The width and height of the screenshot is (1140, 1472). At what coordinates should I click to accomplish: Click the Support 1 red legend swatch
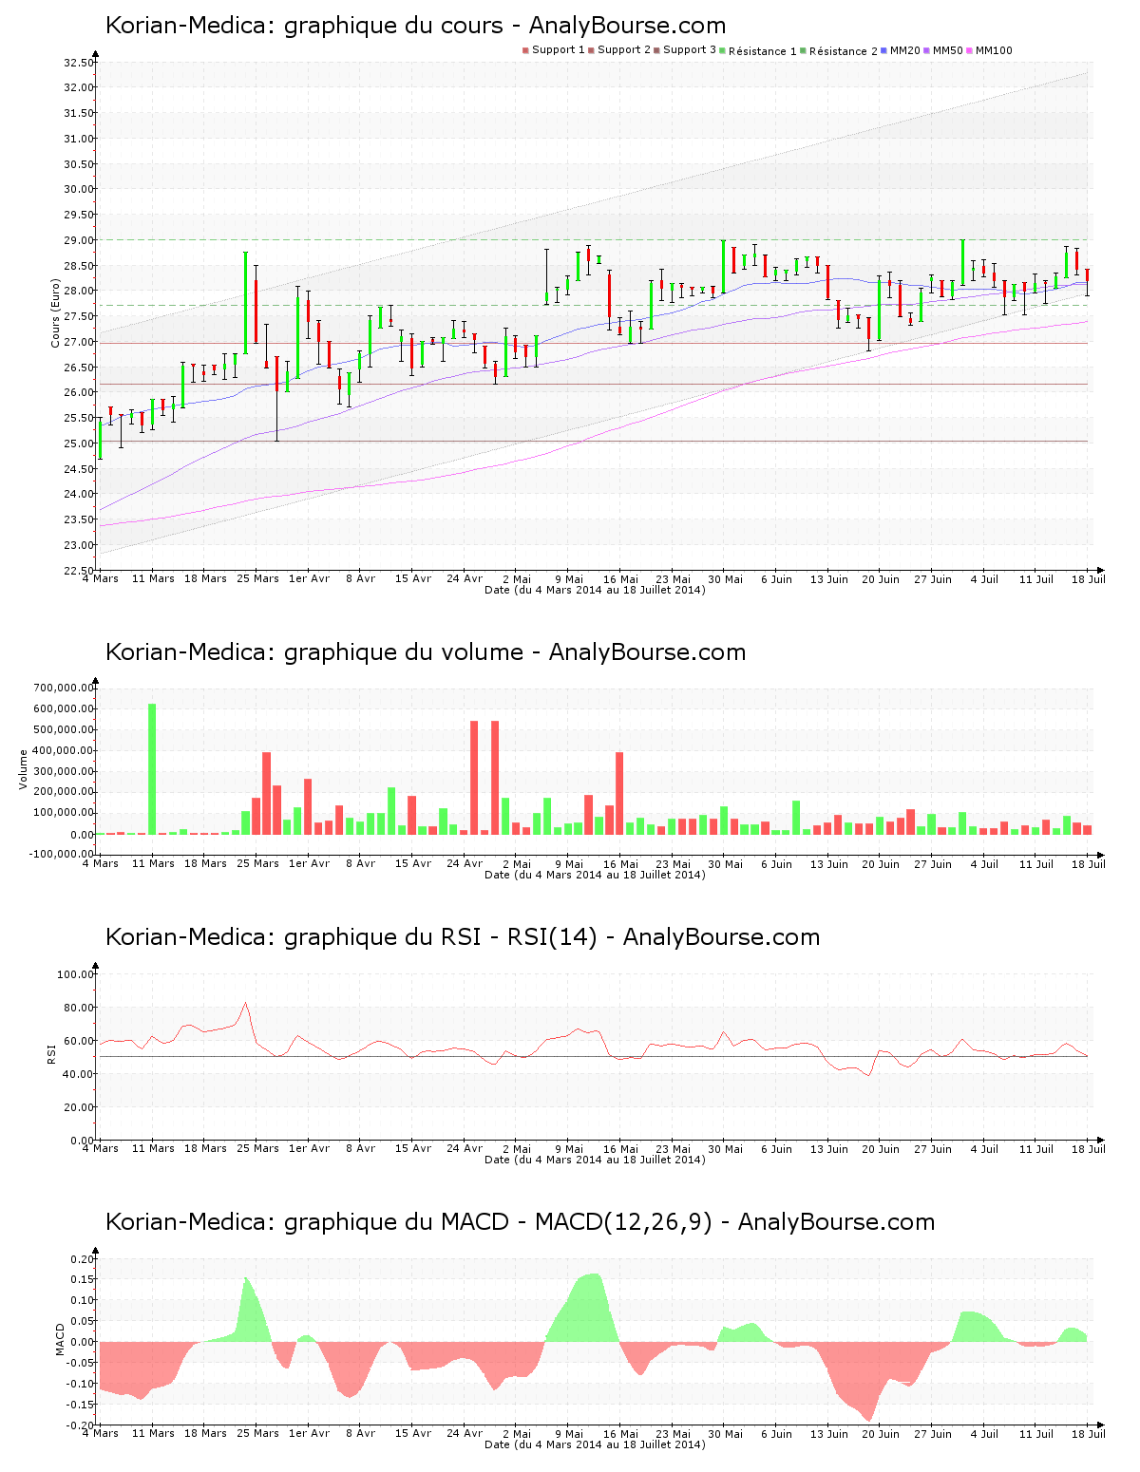pyautogui.click(x=525, y=50)
